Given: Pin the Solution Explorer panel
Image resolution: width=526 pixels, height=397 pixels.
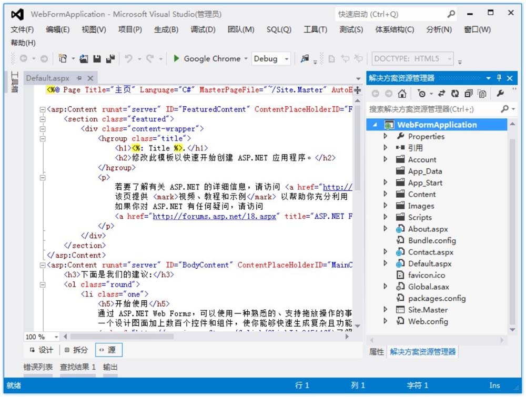Looking at the screenshot, I should (499, 78).
